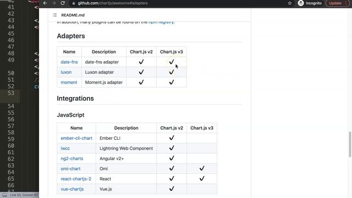Click the browser back arrow

tap(45, 3)
